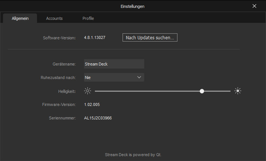
Task: Click the Stream Deck powered by Qt text
Action: tap(133, 155)
